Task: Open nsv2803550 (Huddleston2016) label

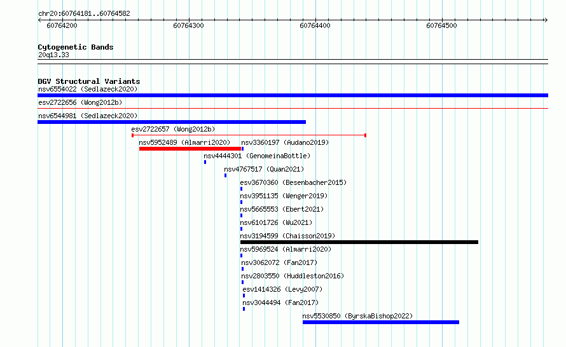Action: [x=293, y=276]
